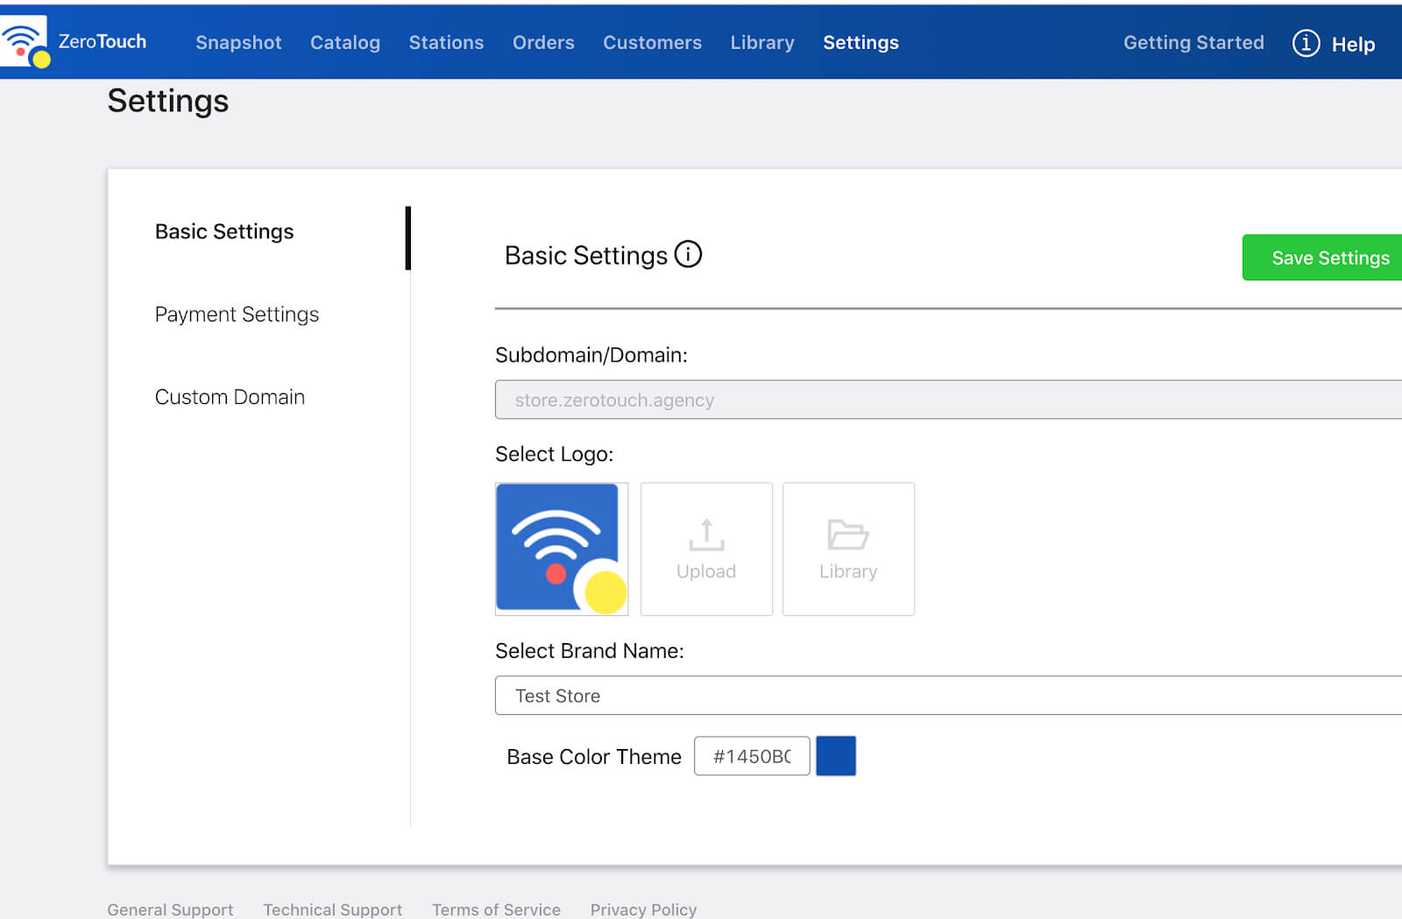
Task: Click the Select Logo label
Action: (x=554, y=454)
